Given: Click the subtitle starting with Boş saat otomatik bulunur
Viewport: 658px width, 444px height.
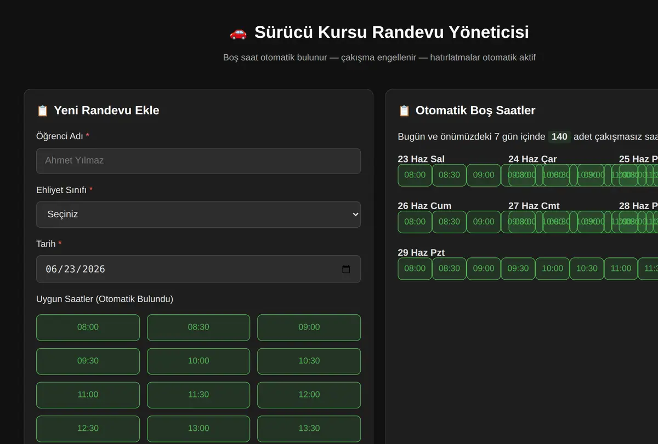Looking at the screenshot, I should (x=379, y=57).
